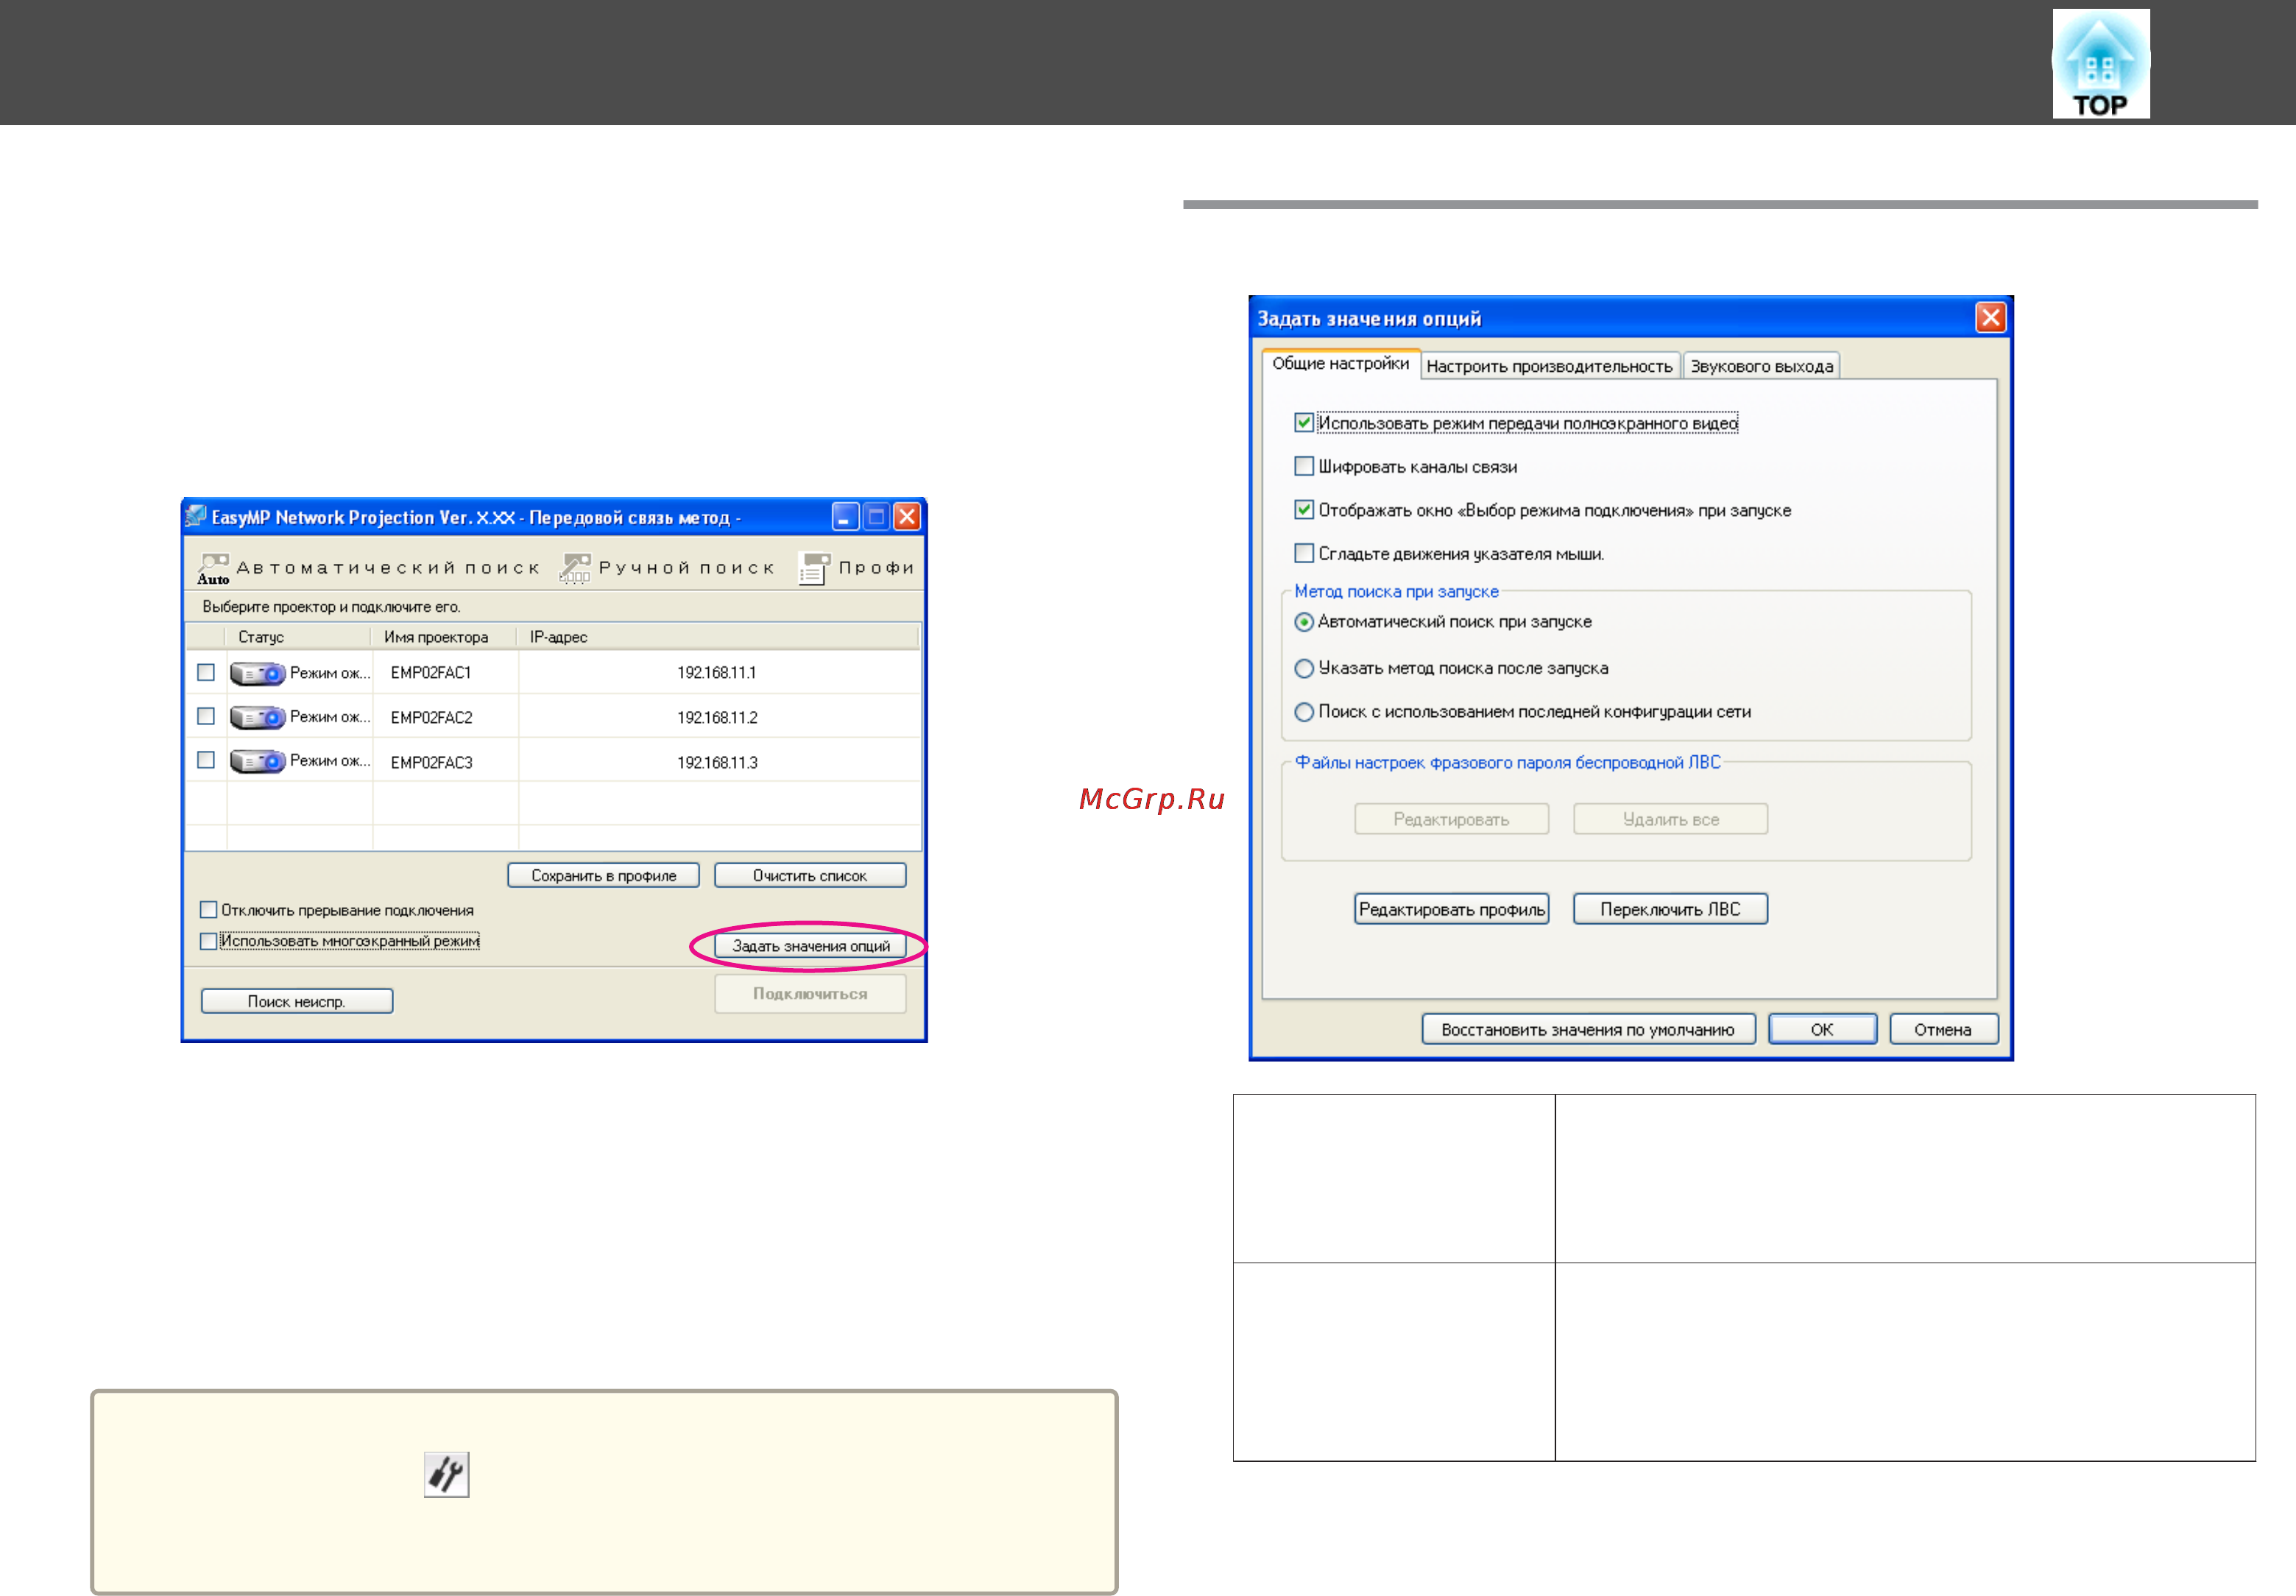Click the Редактировать passphrase button
Viewport: 2296px width, 1596px height.
click(1451, 819)
